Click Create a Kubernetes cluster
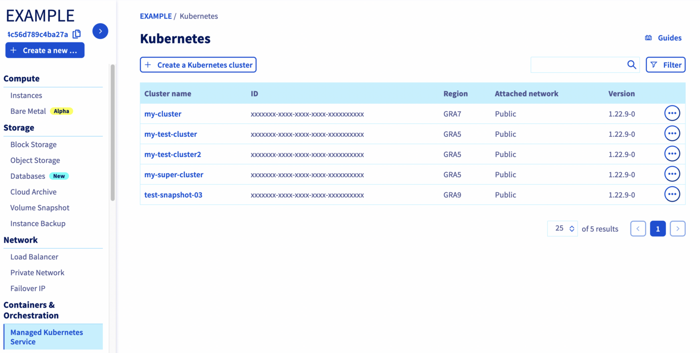700x353 pixels. pos(198,64)
